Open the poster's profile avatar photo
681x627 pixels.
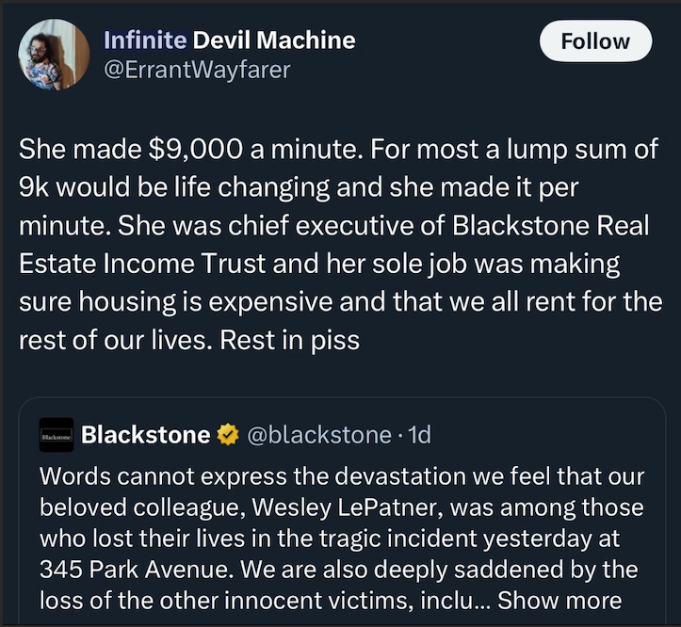(55, 55)
